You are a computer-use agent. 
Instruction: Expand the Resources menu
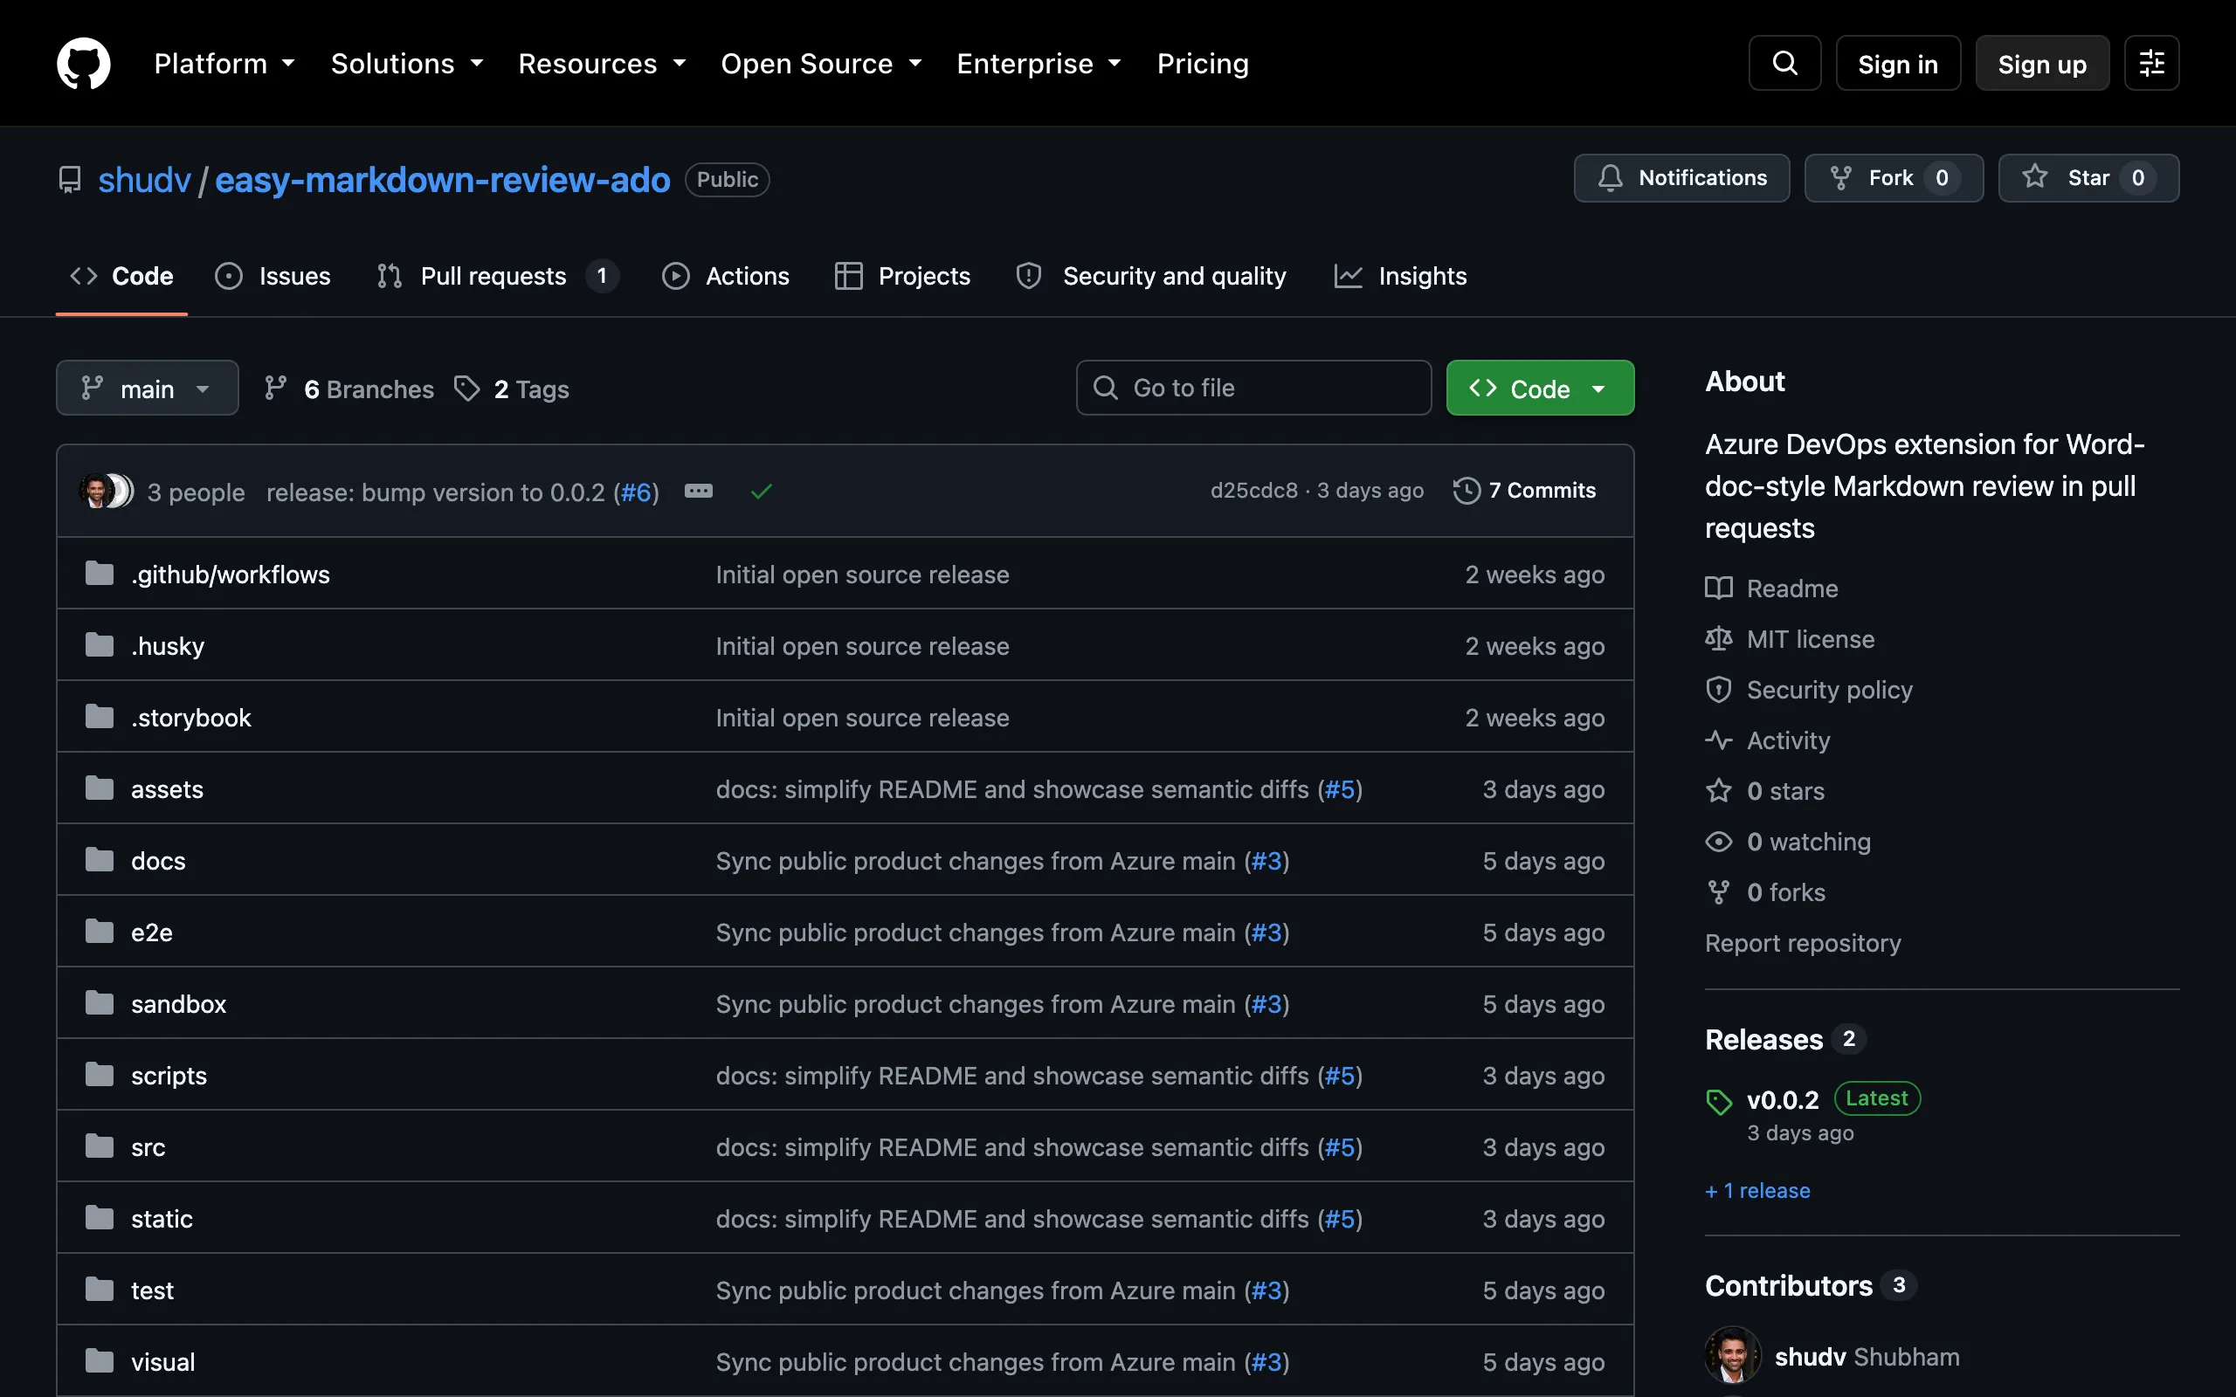click(x=603, y=63)
